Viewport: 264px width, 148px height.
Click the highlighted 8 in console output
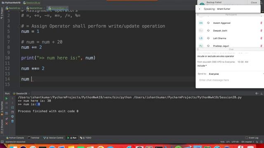point(39,104)
